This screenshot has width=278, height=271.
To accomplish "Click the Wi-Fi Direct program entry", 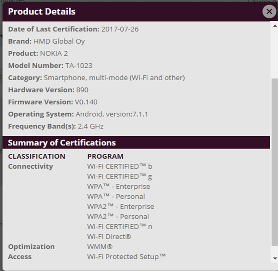I will (109, 237).
